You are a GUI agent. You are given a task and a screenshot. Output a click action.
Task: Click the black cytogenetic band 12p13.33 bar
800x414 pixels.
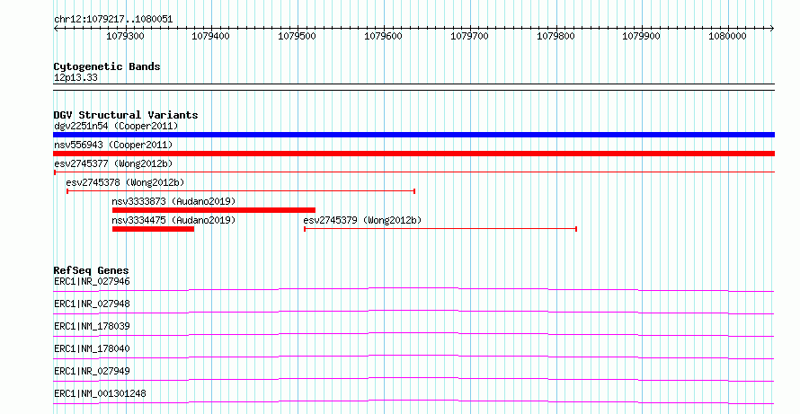pos(413,87)
